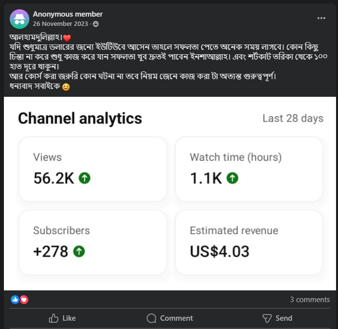338x329 pixels.
Task: Click the Estimated revenue US$4.03 card
Action: pyautogui.click(x=249, y=242)
